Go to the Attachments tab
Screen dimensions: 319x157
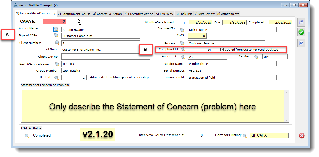click(x=228, y=14)
